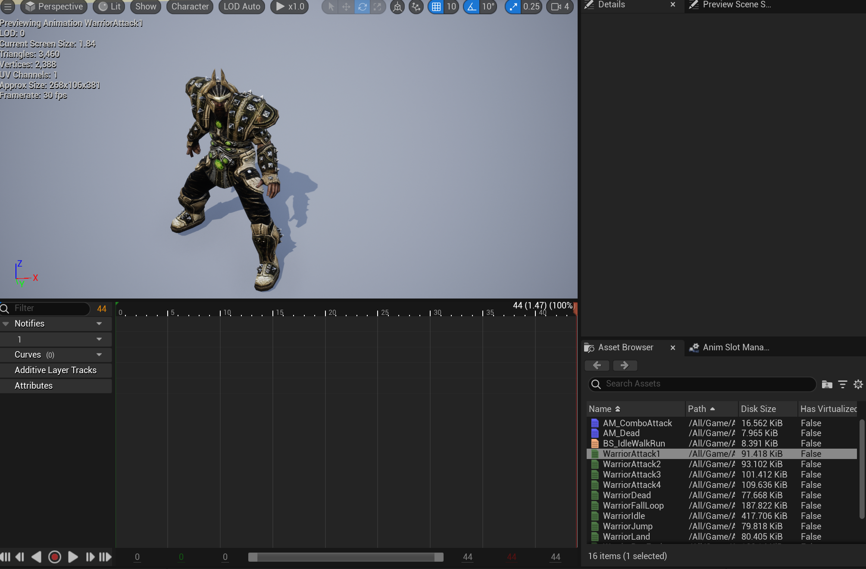Screen dimensions: 866x569
Task: Play the animation in reverse
Action: [x=37, y=557]
